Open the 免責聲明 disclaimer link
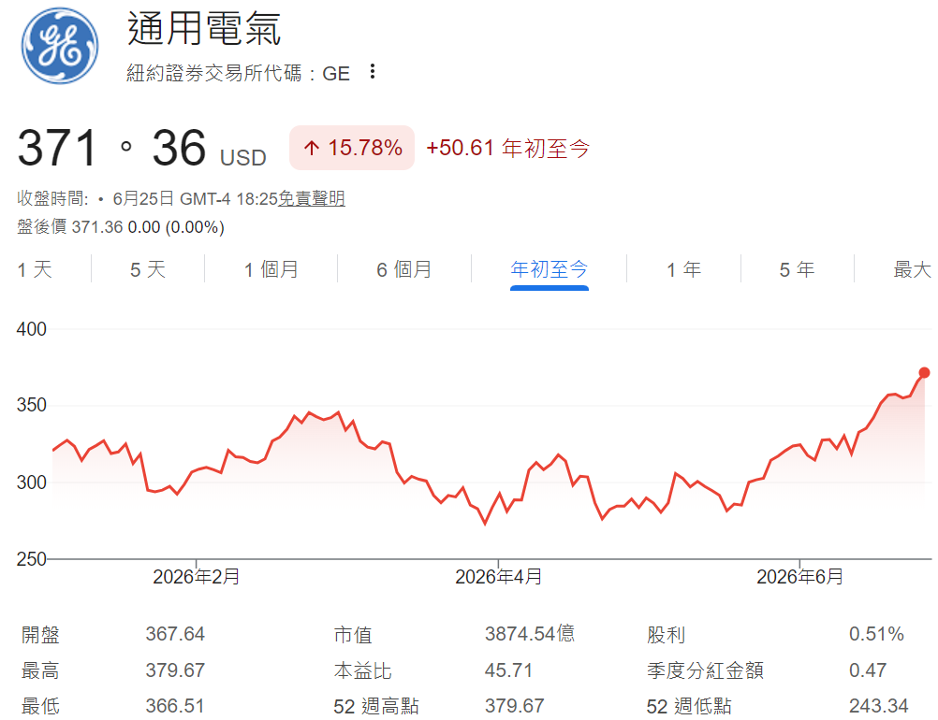Screen dimensions: 938x720 pyautogui.click(x=312, y=198)
